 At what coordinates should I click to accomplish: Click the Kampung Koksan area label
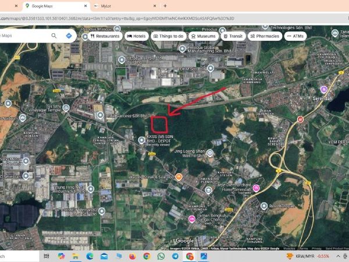(31, 134)
